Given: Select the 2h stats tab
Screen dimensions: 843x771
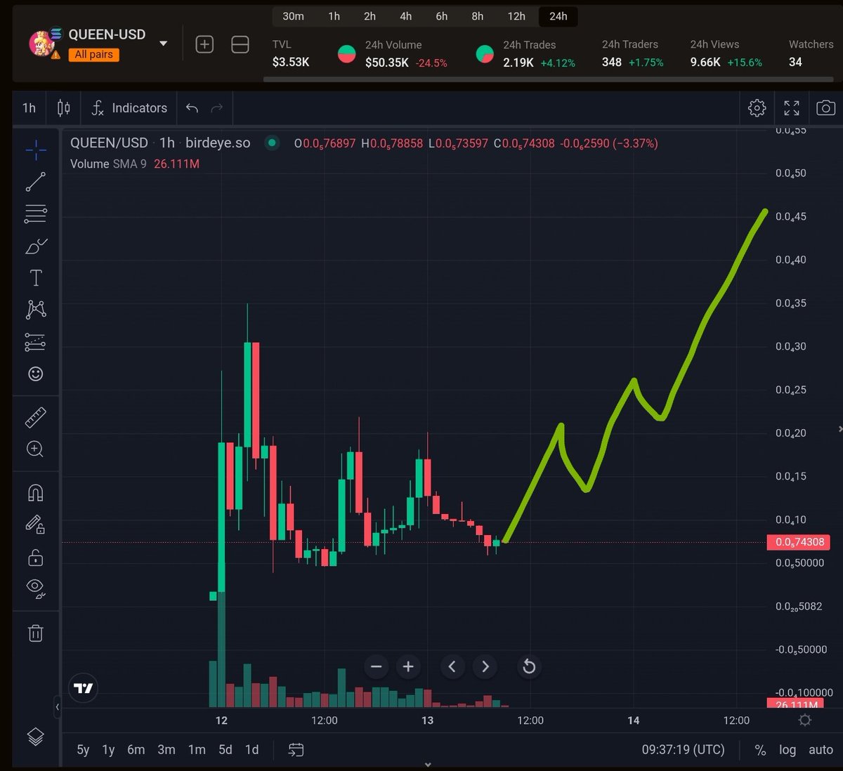Looking at the screenshot, I should tap(370, 16).
